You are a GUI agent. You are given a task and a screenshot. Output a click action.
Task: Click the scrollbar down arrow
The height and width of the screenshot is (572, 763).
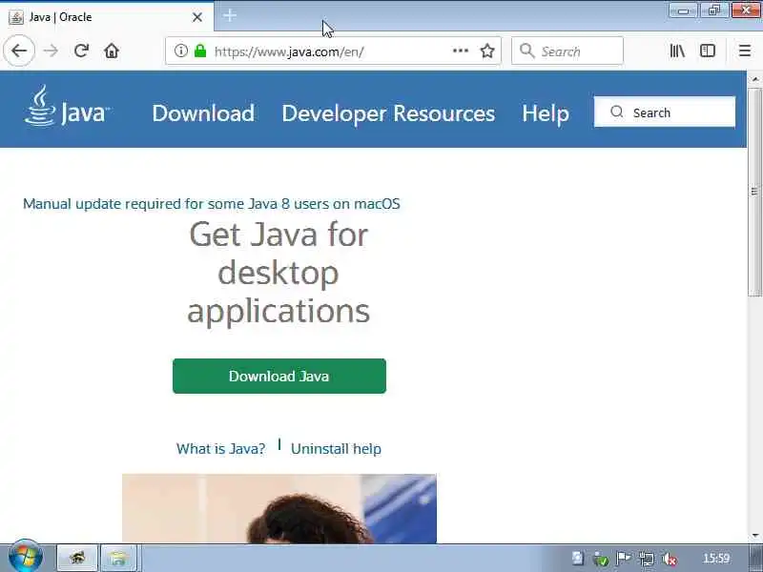pos(754,536)
